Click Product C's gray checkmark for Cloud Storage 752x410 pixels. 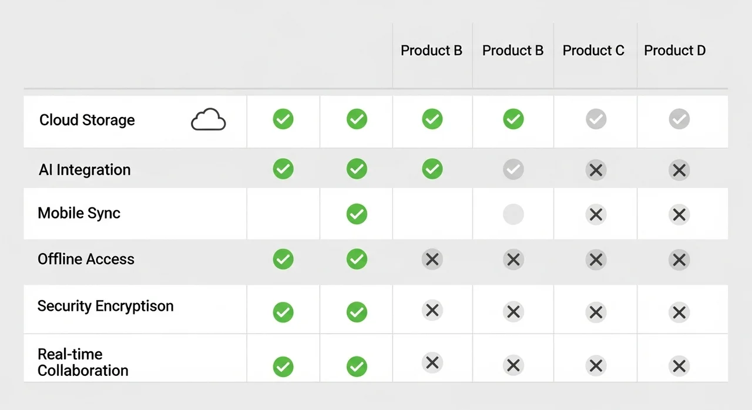pos(596,119)
